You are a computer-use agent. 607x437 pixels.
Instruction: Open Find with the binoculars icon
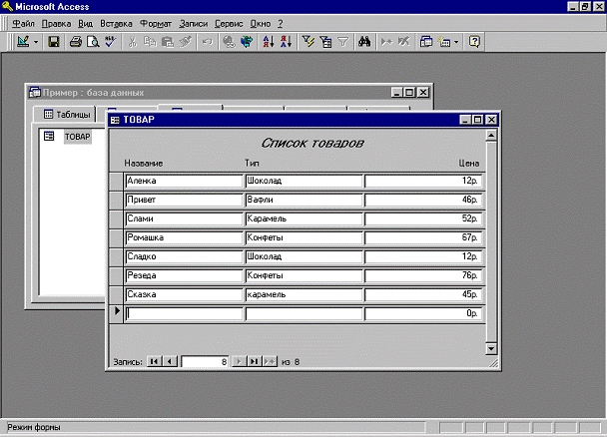point(365,42)
